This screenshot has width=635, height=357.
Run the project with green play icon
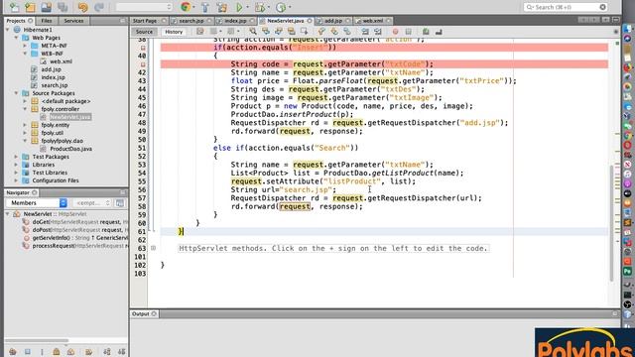click(x=239, y=7)
